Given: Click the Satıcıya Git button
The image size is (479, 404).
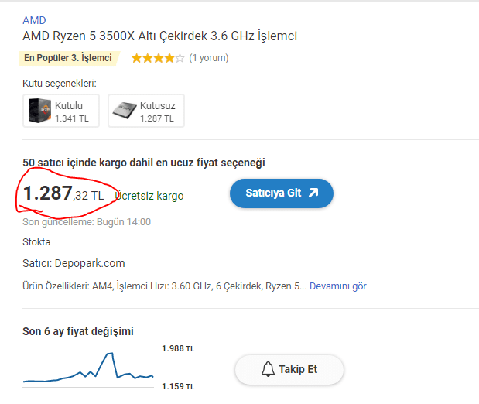Looking at the screenshot, I should 282,193.
